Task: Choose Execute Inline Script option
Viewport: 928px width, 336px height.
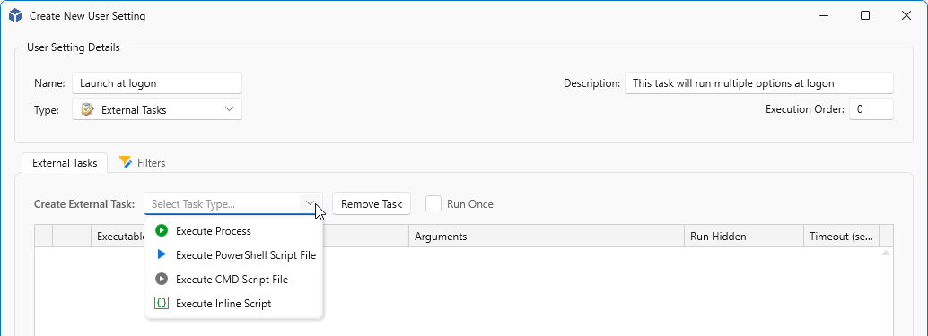Action: [x=233, y=304]
